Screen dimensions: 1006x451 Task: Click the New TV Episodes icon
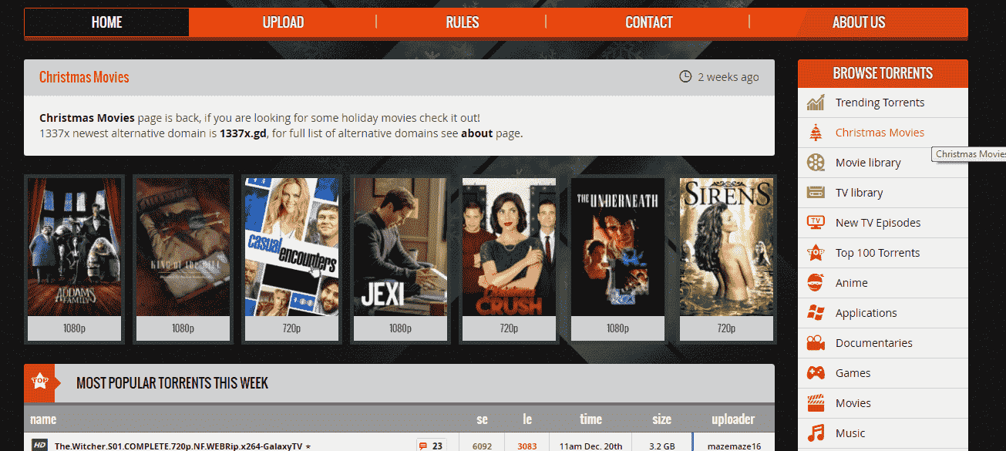click(816, 223)
